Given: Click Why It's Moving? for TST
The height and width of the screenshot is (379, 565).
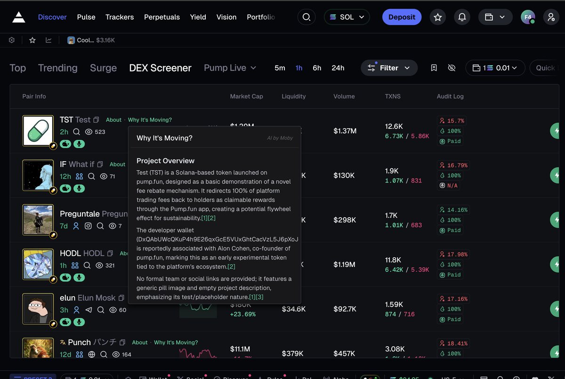Looking at the screenshot, I should tap(150, 120).
